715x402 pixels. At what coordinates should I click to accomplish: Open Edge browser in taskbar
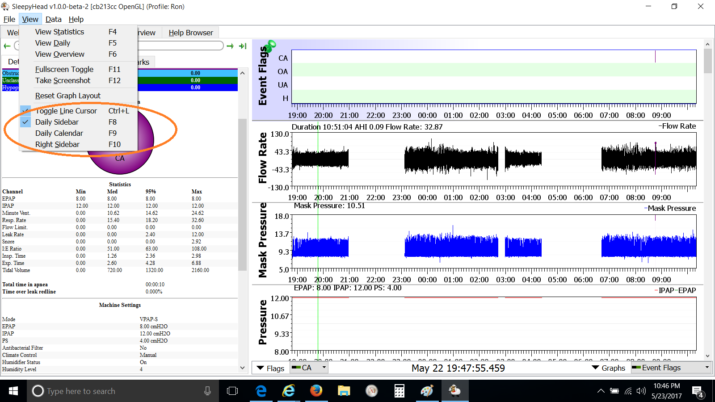261,391
